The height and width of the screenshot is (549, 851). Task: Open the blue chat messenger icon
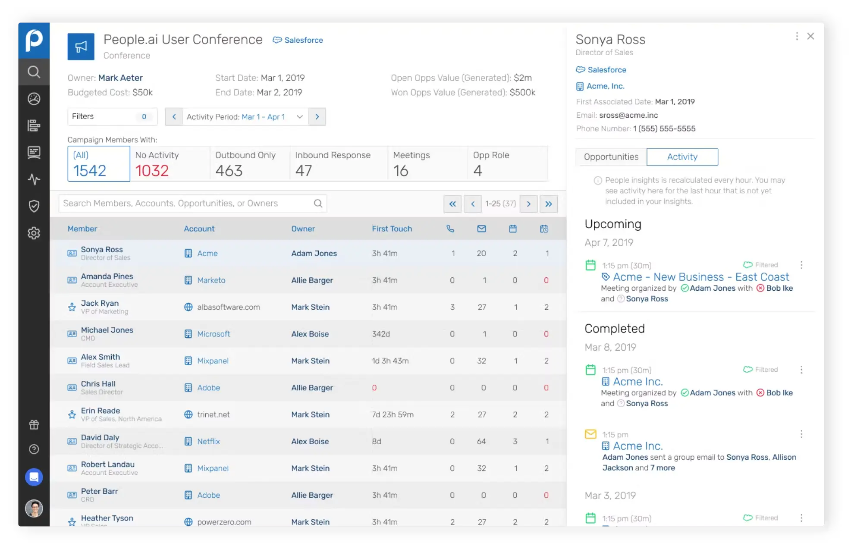[x=34, y=477]
